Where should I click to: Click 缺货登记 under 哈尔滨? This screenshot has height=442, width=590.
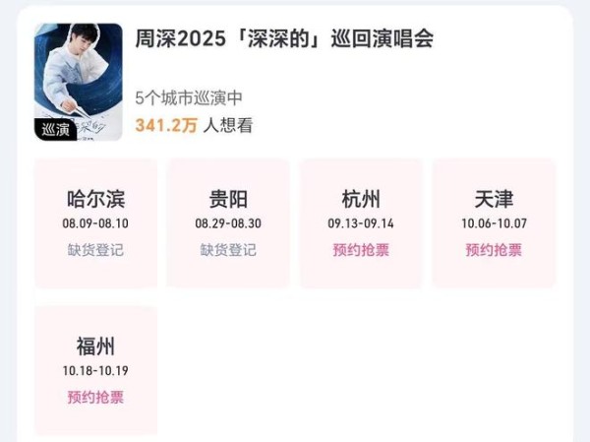click(x=95, y=250)
